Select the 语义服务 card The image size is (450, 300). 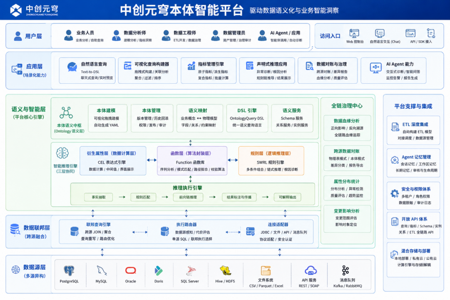coord(292,118)
